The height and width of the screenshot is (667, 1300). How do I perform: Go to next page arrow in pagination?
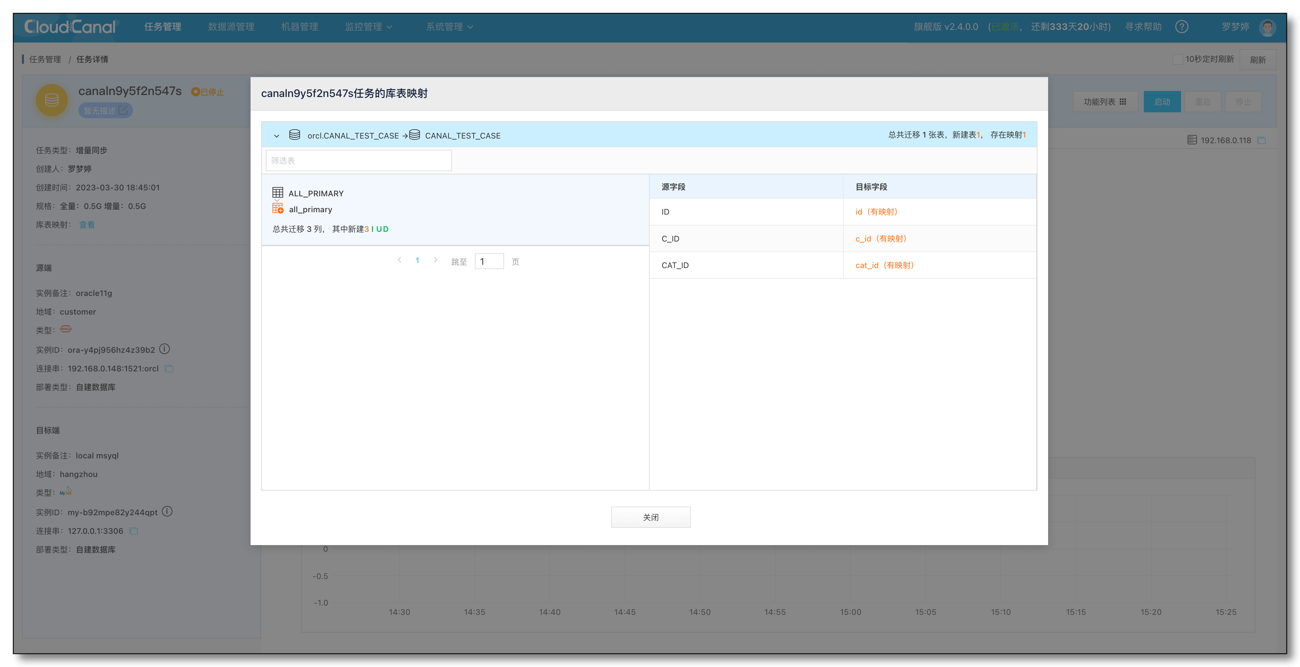click(x=436, y=260)
